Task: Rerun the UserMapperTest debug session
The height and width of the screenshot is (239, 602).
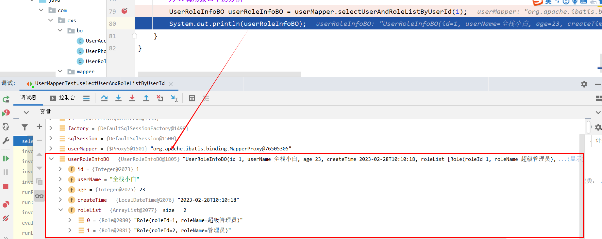Action: 6,99
